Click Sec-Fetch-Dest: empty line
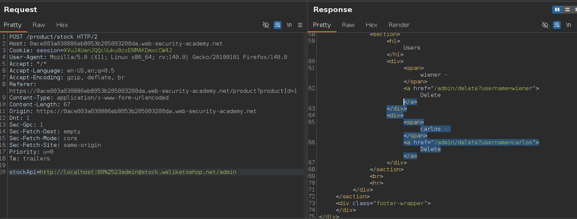This screenshot has width=577, height=219. (x=45, y=131)
